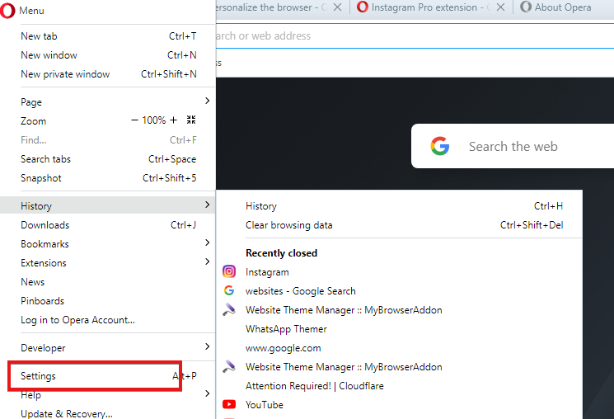Image resolution: width=614 pixels, height=419 pixels.
Task: Toggle fullscreen icon in Zoom row
Action: pyautogui.click(x=191, y=120)
